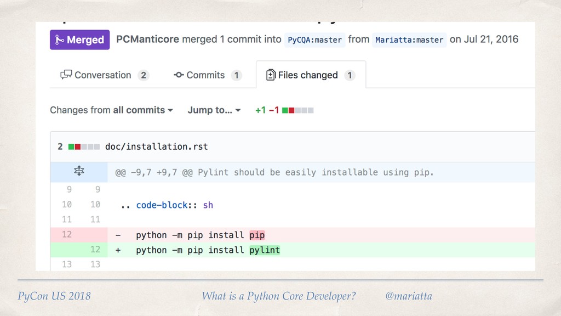
Task: Click the diffstat squares in file header
Action: (x=84, y=146)
